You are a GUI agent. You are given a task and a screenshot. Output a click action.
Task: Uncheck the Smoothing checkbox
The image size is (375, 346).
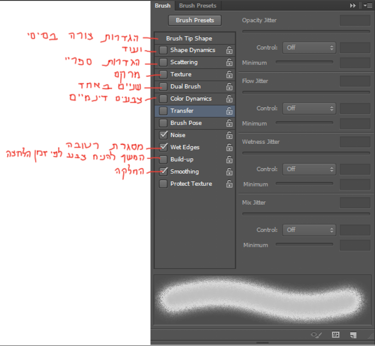tap(163, 172)
